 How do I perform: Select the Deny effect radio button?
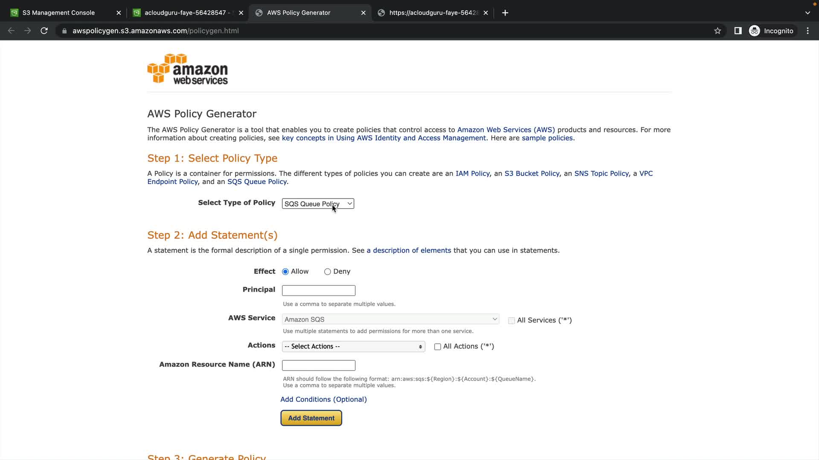[328, 272]
